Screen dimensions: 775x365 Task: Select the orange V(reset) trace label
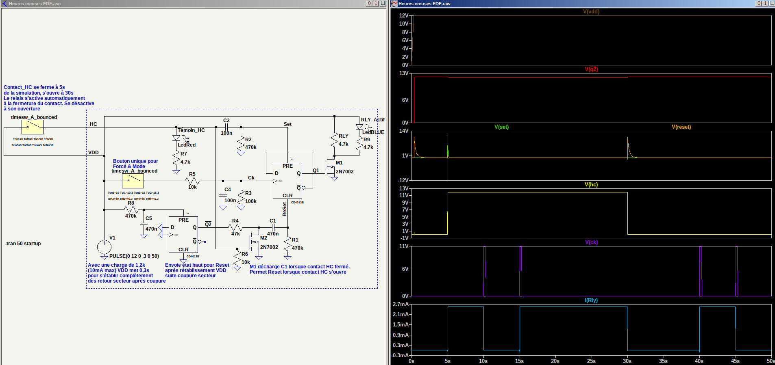pyautogui.click(x=681, y=127)
